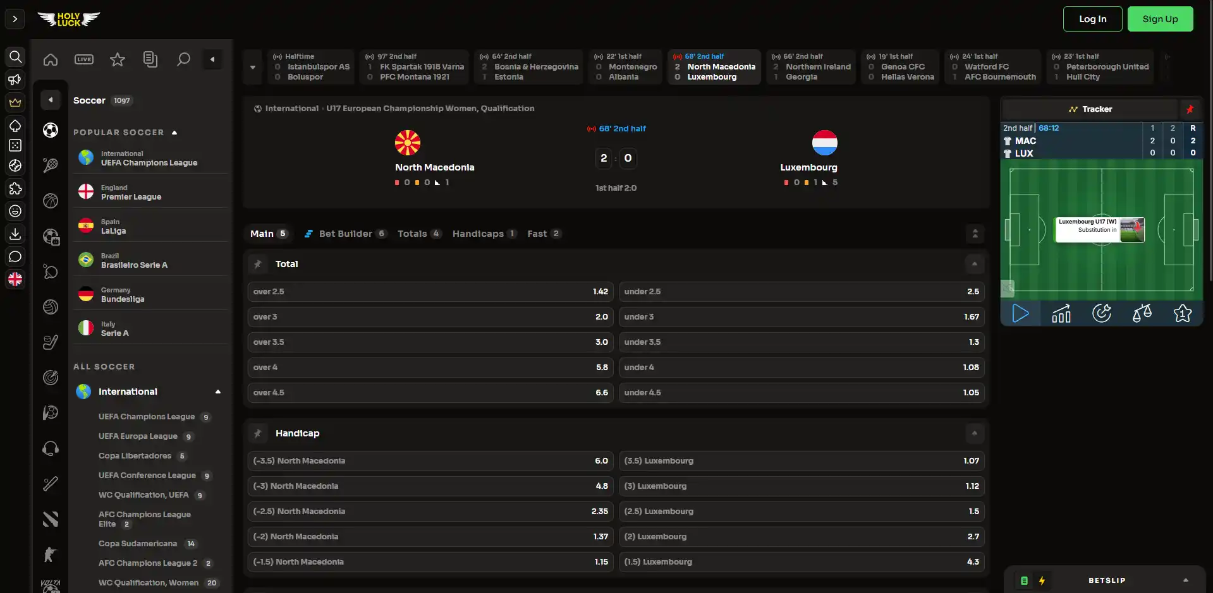1213x593 pixels.
Task: Open the tracker bar-chart statistics icon
Action: click(1061, 313)
